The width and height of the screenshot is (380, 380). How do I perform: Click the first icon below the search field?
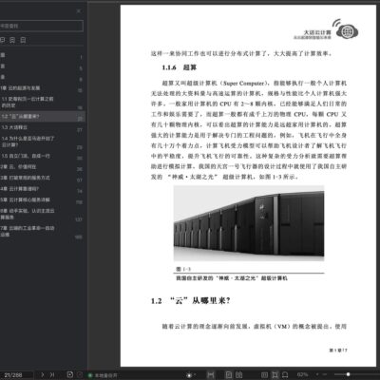[x=3, y=40]
